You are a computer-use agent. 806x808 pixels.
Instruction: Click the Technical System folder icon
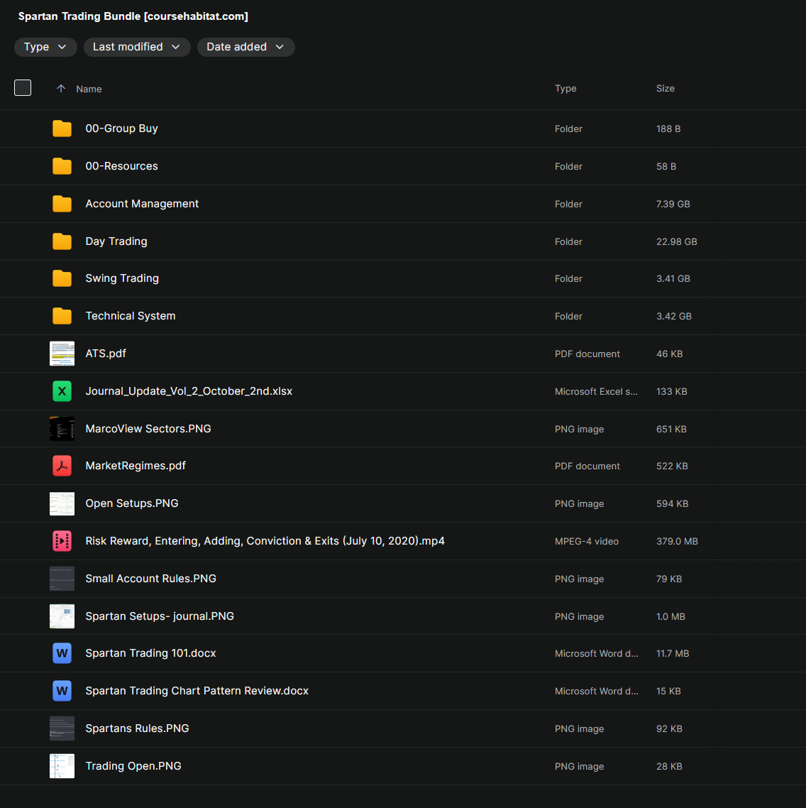click(62, 316)
